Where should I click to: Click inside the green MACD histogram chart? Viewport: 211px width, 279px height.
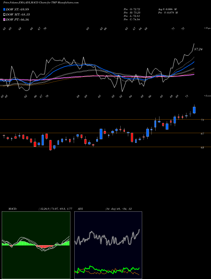36,245
